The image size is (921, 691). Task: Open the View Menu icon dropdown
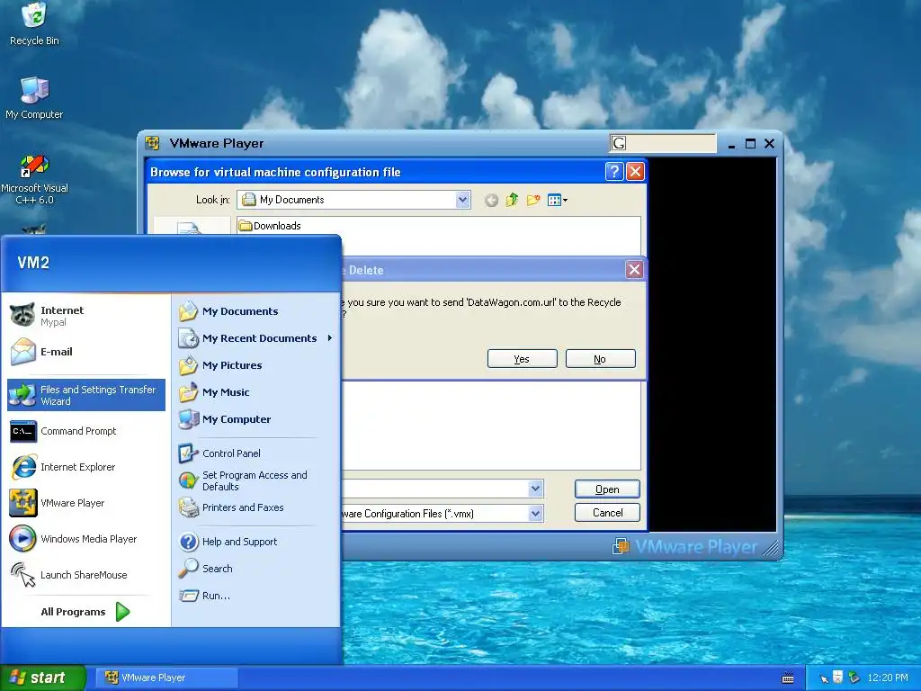coord(557,201)
